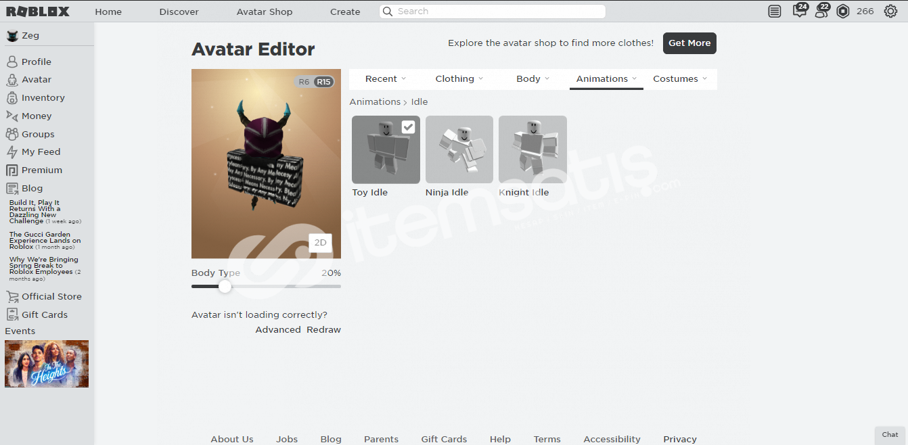This screenshot has height=445, width=908.
Task: Open the Home nav item
Action: point(108,11)
